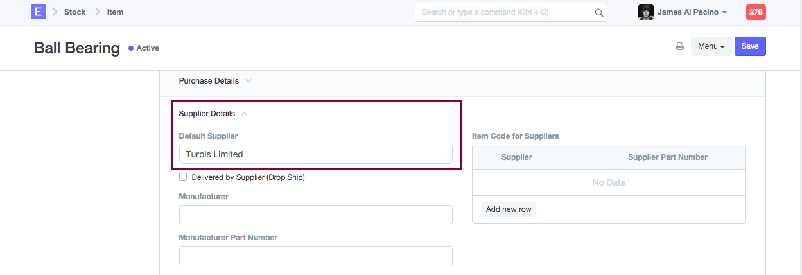Viewport: 802px width, 275px height.
Task: Focus the search command bar
Action: pos(504,12)
